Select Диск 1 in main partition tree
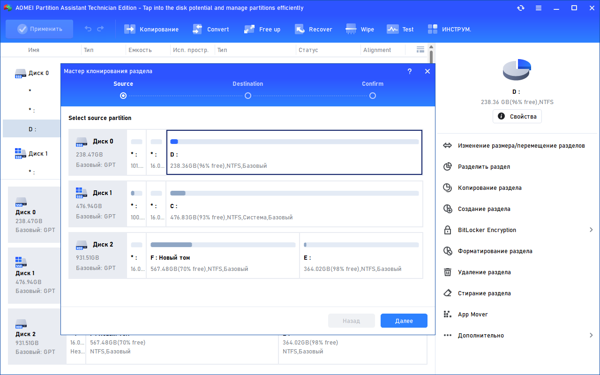The height and width of the screenshot is (375, 600). pyautogui.click(x=32, y=154)
